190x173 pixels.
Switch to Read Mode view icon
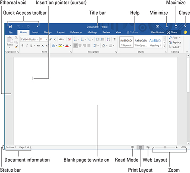click(133, 147)
